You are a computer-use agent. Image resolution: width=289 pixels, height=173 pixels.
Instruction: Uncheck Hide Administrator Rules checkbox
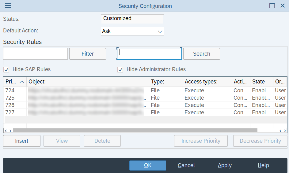click(x=120, y=70)
